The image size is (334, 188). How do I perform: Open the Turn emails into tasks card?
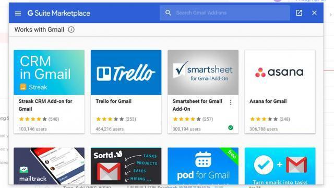[x=280, y=166]
